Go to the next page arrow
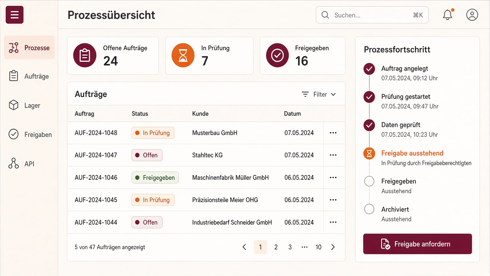The image size is (490, 276). tap(333, 247)
